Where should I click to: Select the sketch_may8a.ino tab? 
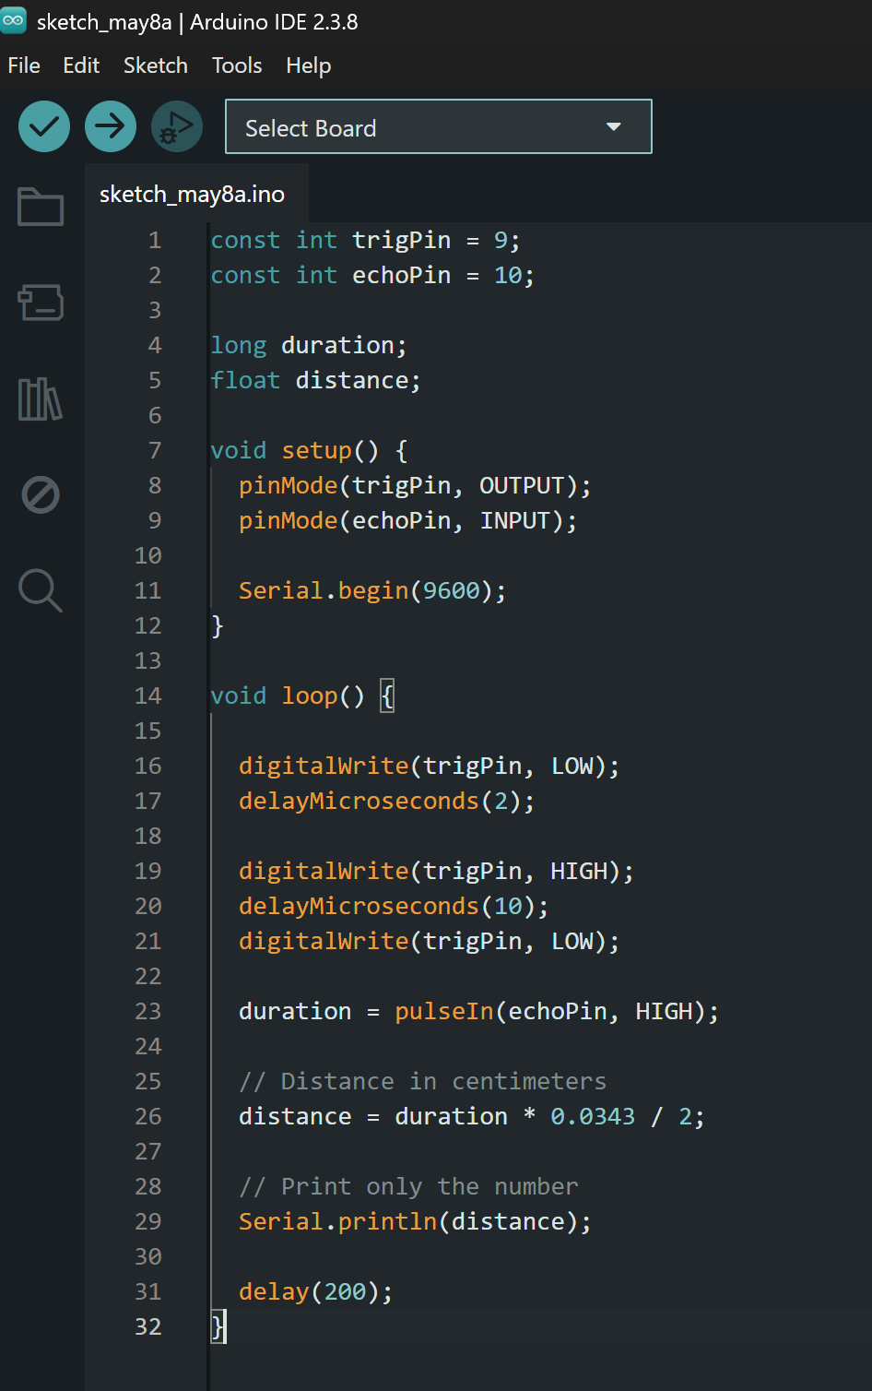pyautogui.click(x=192, y=195)
